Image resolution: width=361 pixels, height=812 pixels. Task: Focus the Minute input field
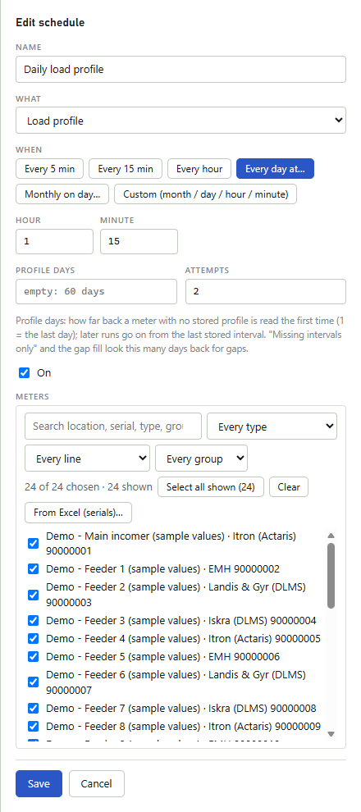tap(139, 242)
